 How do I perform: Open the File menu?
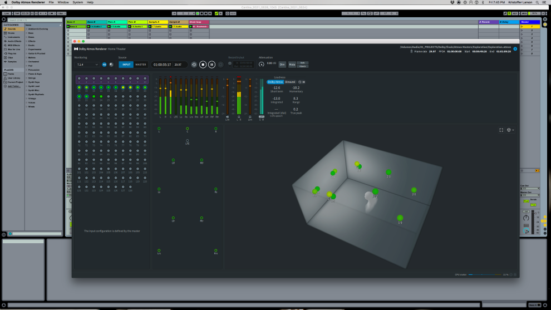pyautogui.click(x=51, y=2)
